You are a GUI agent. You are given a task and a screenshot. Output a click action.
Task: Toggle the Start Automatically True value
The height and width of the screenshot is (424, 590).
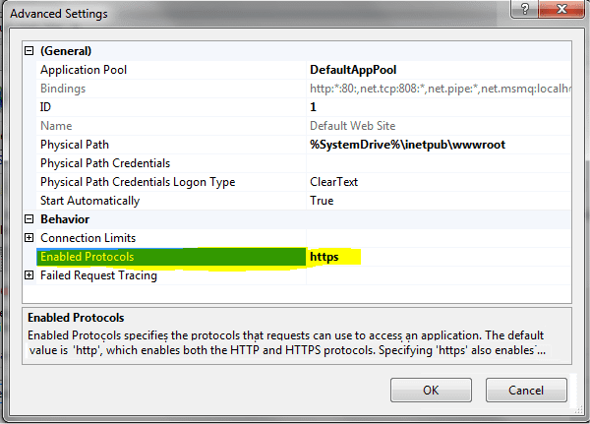[322, 201]
